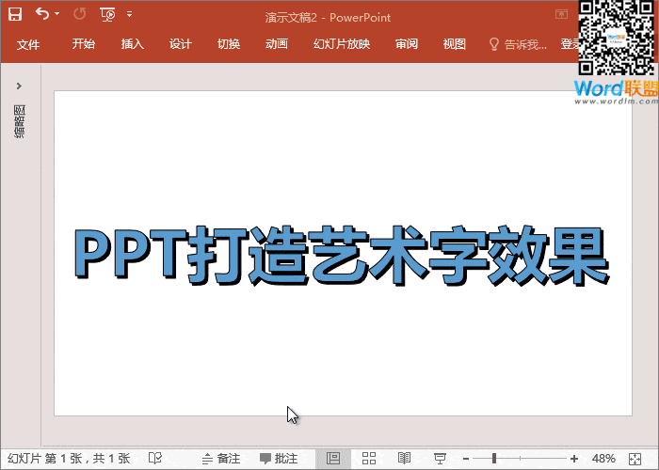
Task: Click the Undo arrow icon
Action: [x=41, y=14]
